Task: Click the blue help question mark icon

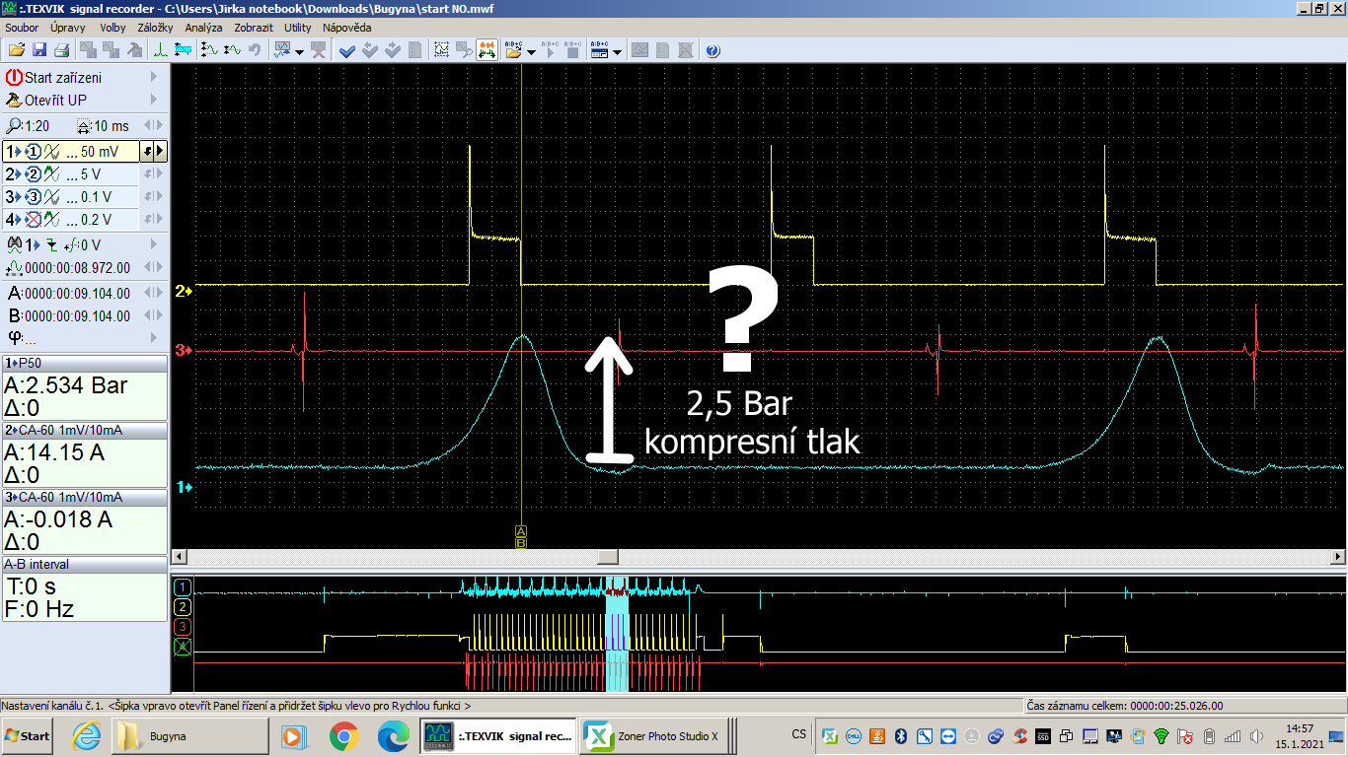Action: (712, 50)
